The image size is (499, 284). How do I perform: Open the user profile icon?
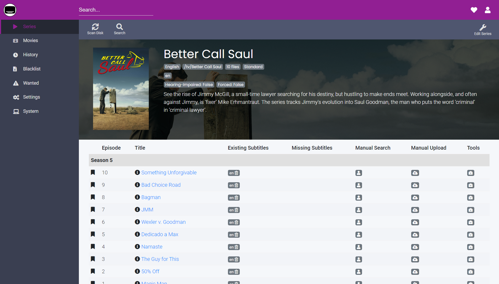487,10
